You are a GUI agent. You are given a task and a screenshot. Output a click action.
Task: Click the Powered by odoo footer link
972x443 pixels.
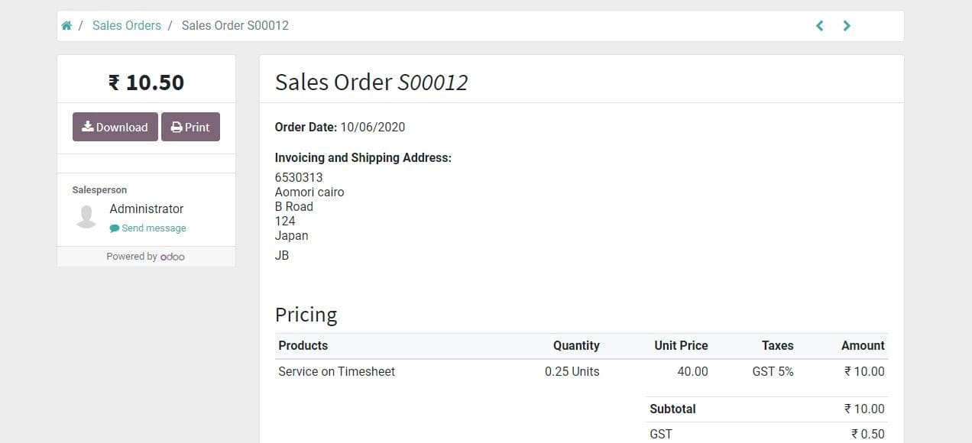tap(145, 257)
